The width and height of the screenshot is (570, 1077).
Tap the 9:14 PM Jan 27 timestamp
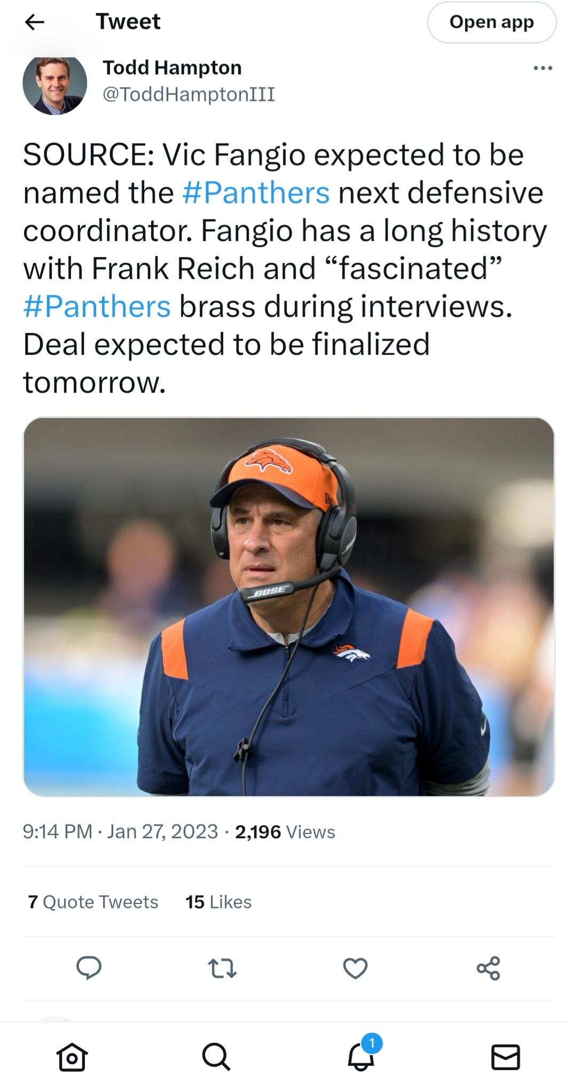click(x=120, y=832)
